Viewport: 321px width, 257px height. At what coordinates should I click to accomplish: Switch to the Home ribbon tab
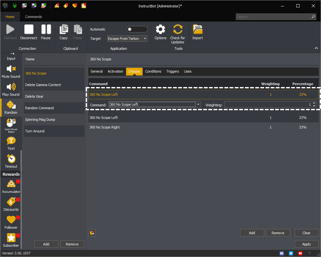[x=10, y=17]
